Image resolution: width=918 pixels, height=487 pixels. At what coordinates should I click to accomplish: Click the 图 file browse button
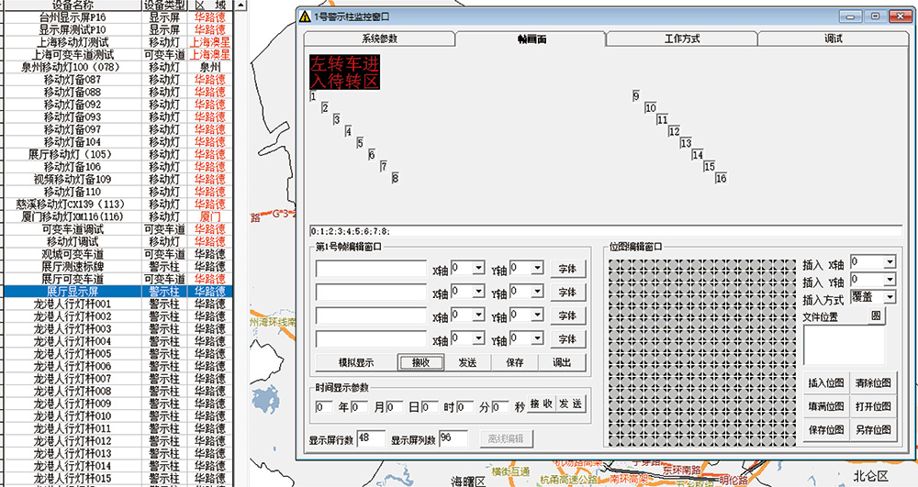876,315
